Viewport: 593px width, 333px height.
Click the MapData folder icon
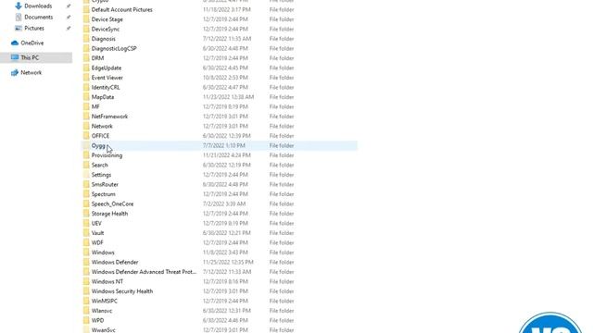(86, 97)
